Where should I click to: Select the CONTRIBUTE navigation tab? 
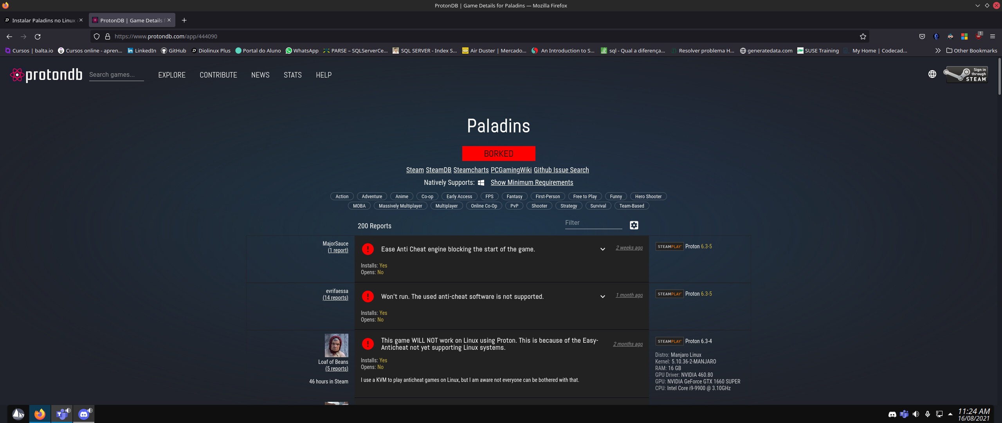click(x=218, y=75)
